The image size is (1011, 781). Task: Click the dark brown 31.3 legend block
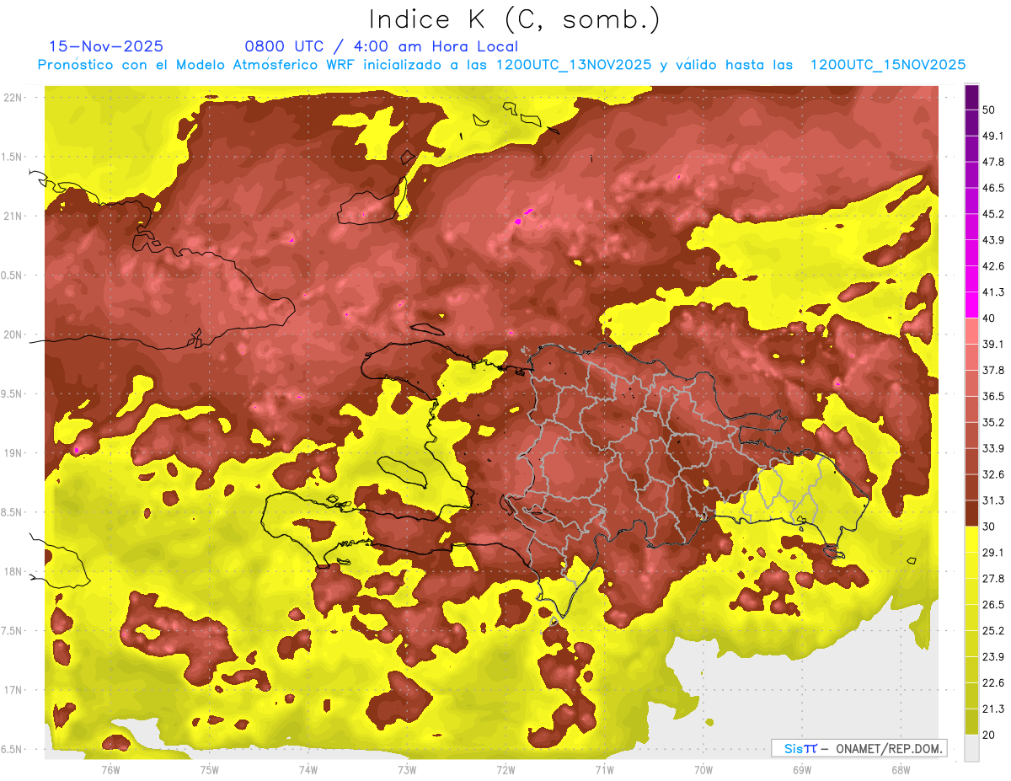coord(971,513)
